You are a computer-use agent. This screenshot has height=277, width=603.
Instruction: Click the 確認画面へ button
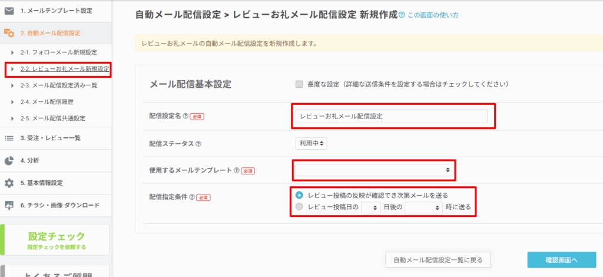tap(561, 259)
